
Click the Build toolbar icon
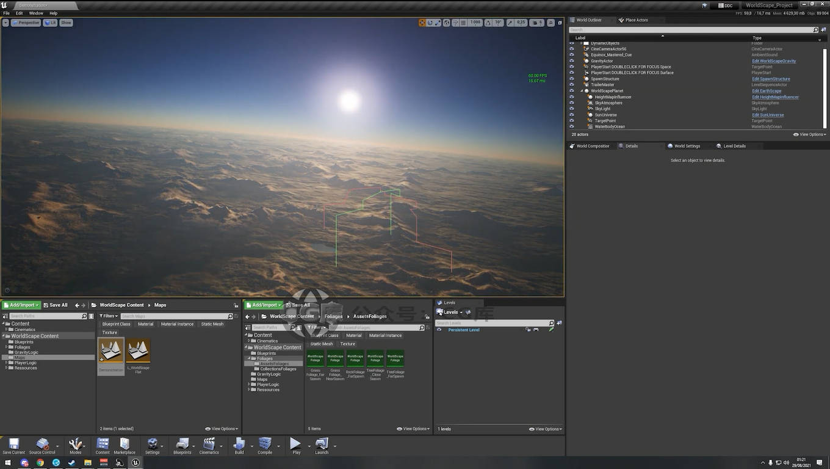point(239,445)
